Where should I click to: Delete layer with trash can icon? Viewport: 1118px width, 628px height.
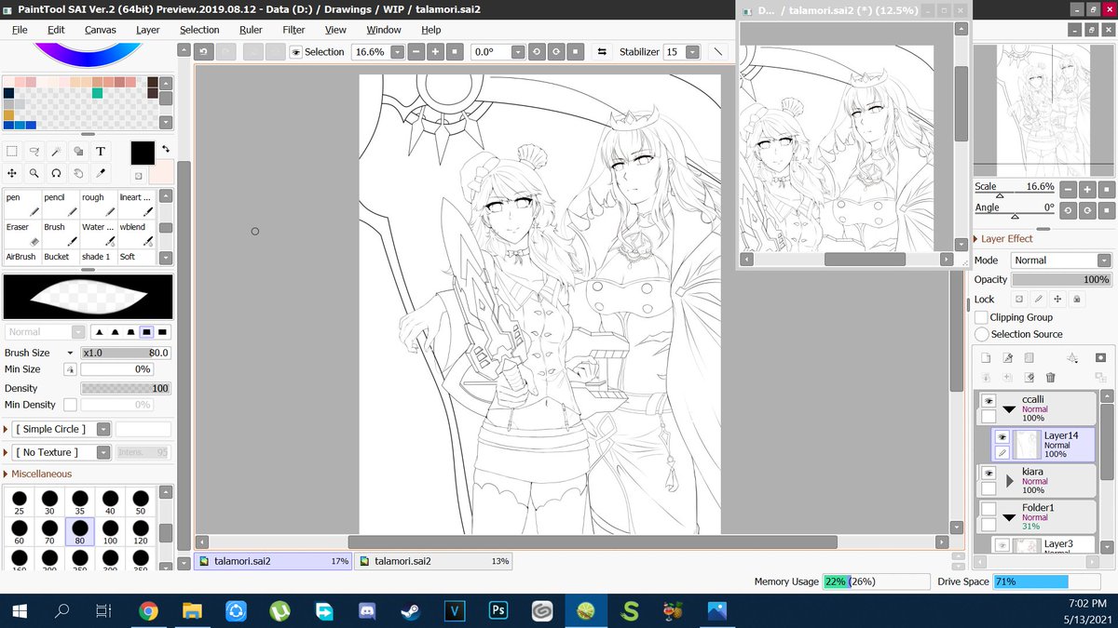[1051, 377]
